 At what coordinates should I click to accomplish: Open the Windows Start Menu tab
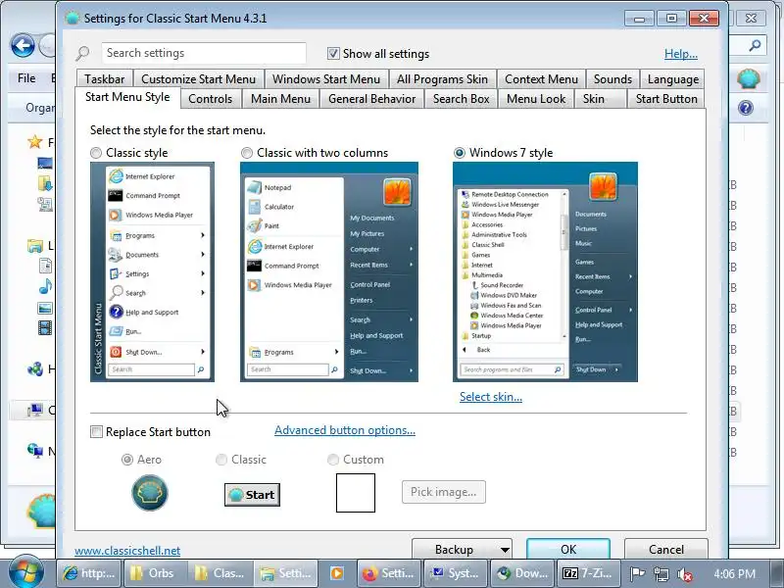[x=326, y=79]
